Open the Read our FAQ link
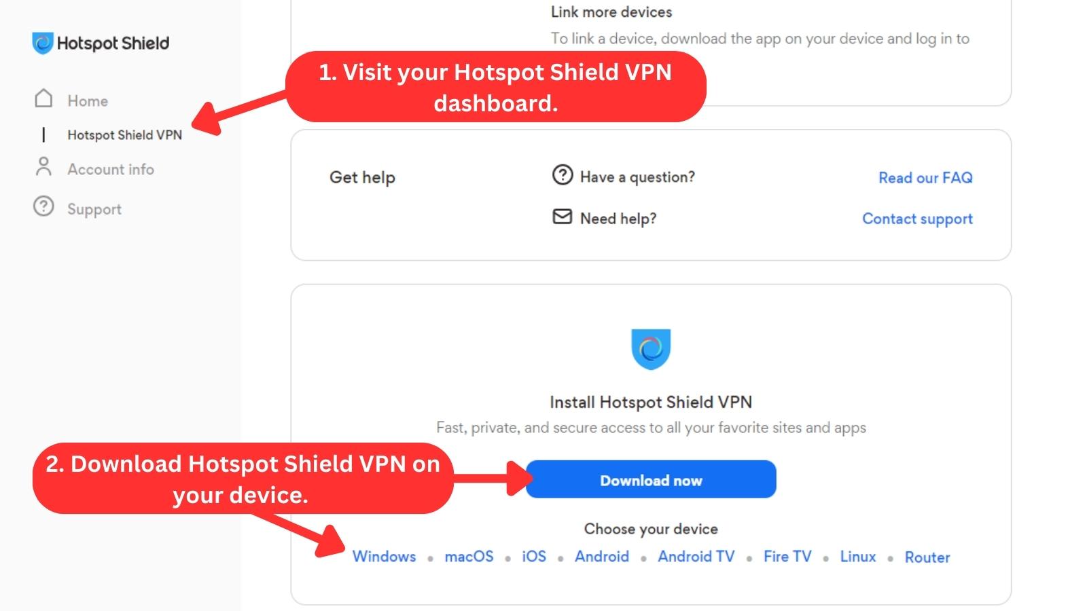 click(x=925, y=178)
